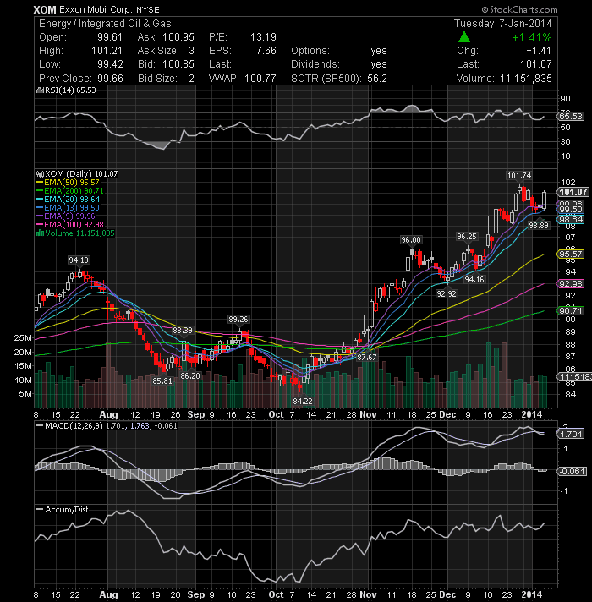Click the Energy / Integrated Oil & Gas sector
The height and width of the screenshot is (602, 592).
point(105,24)
